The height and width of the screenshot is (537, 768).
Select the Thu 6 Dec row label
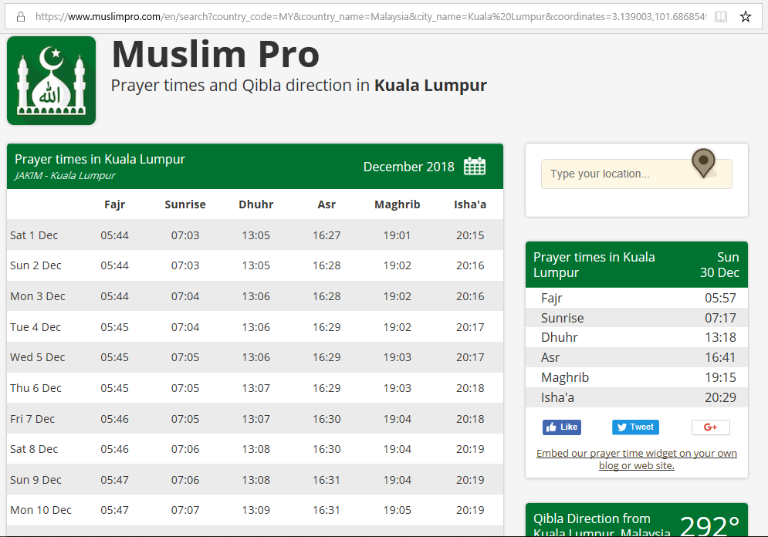pos(36,388)
